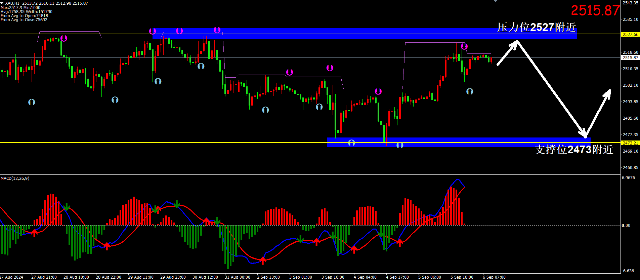This screenshot has height=280, width=640.
Task: Click the 28 Aug 10:00 time label
Action: (x=76, y=277)
